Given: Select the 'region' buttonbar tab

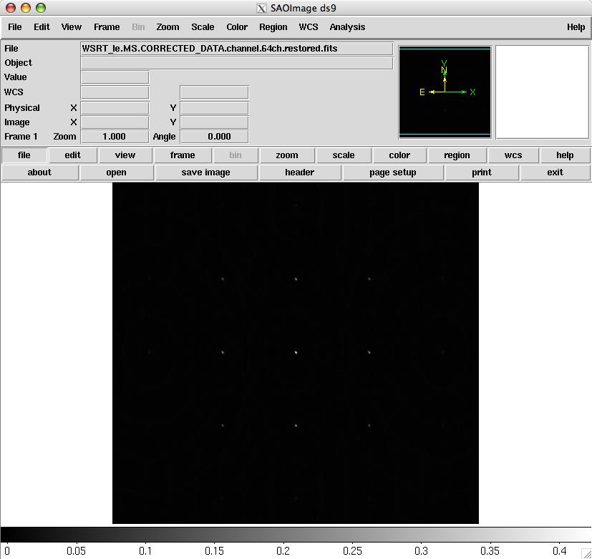Looking at the screenshot, I should pyautogui.click(x=457, y=155).
